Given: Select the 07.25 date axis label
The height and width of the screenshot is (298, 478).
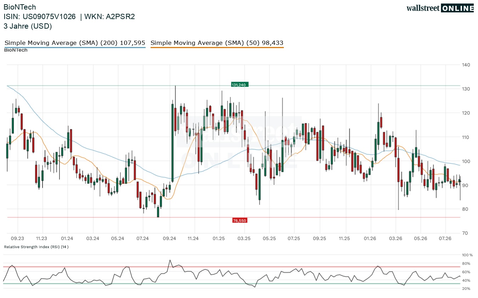Looking at the screenshot, I should point(294,239).
